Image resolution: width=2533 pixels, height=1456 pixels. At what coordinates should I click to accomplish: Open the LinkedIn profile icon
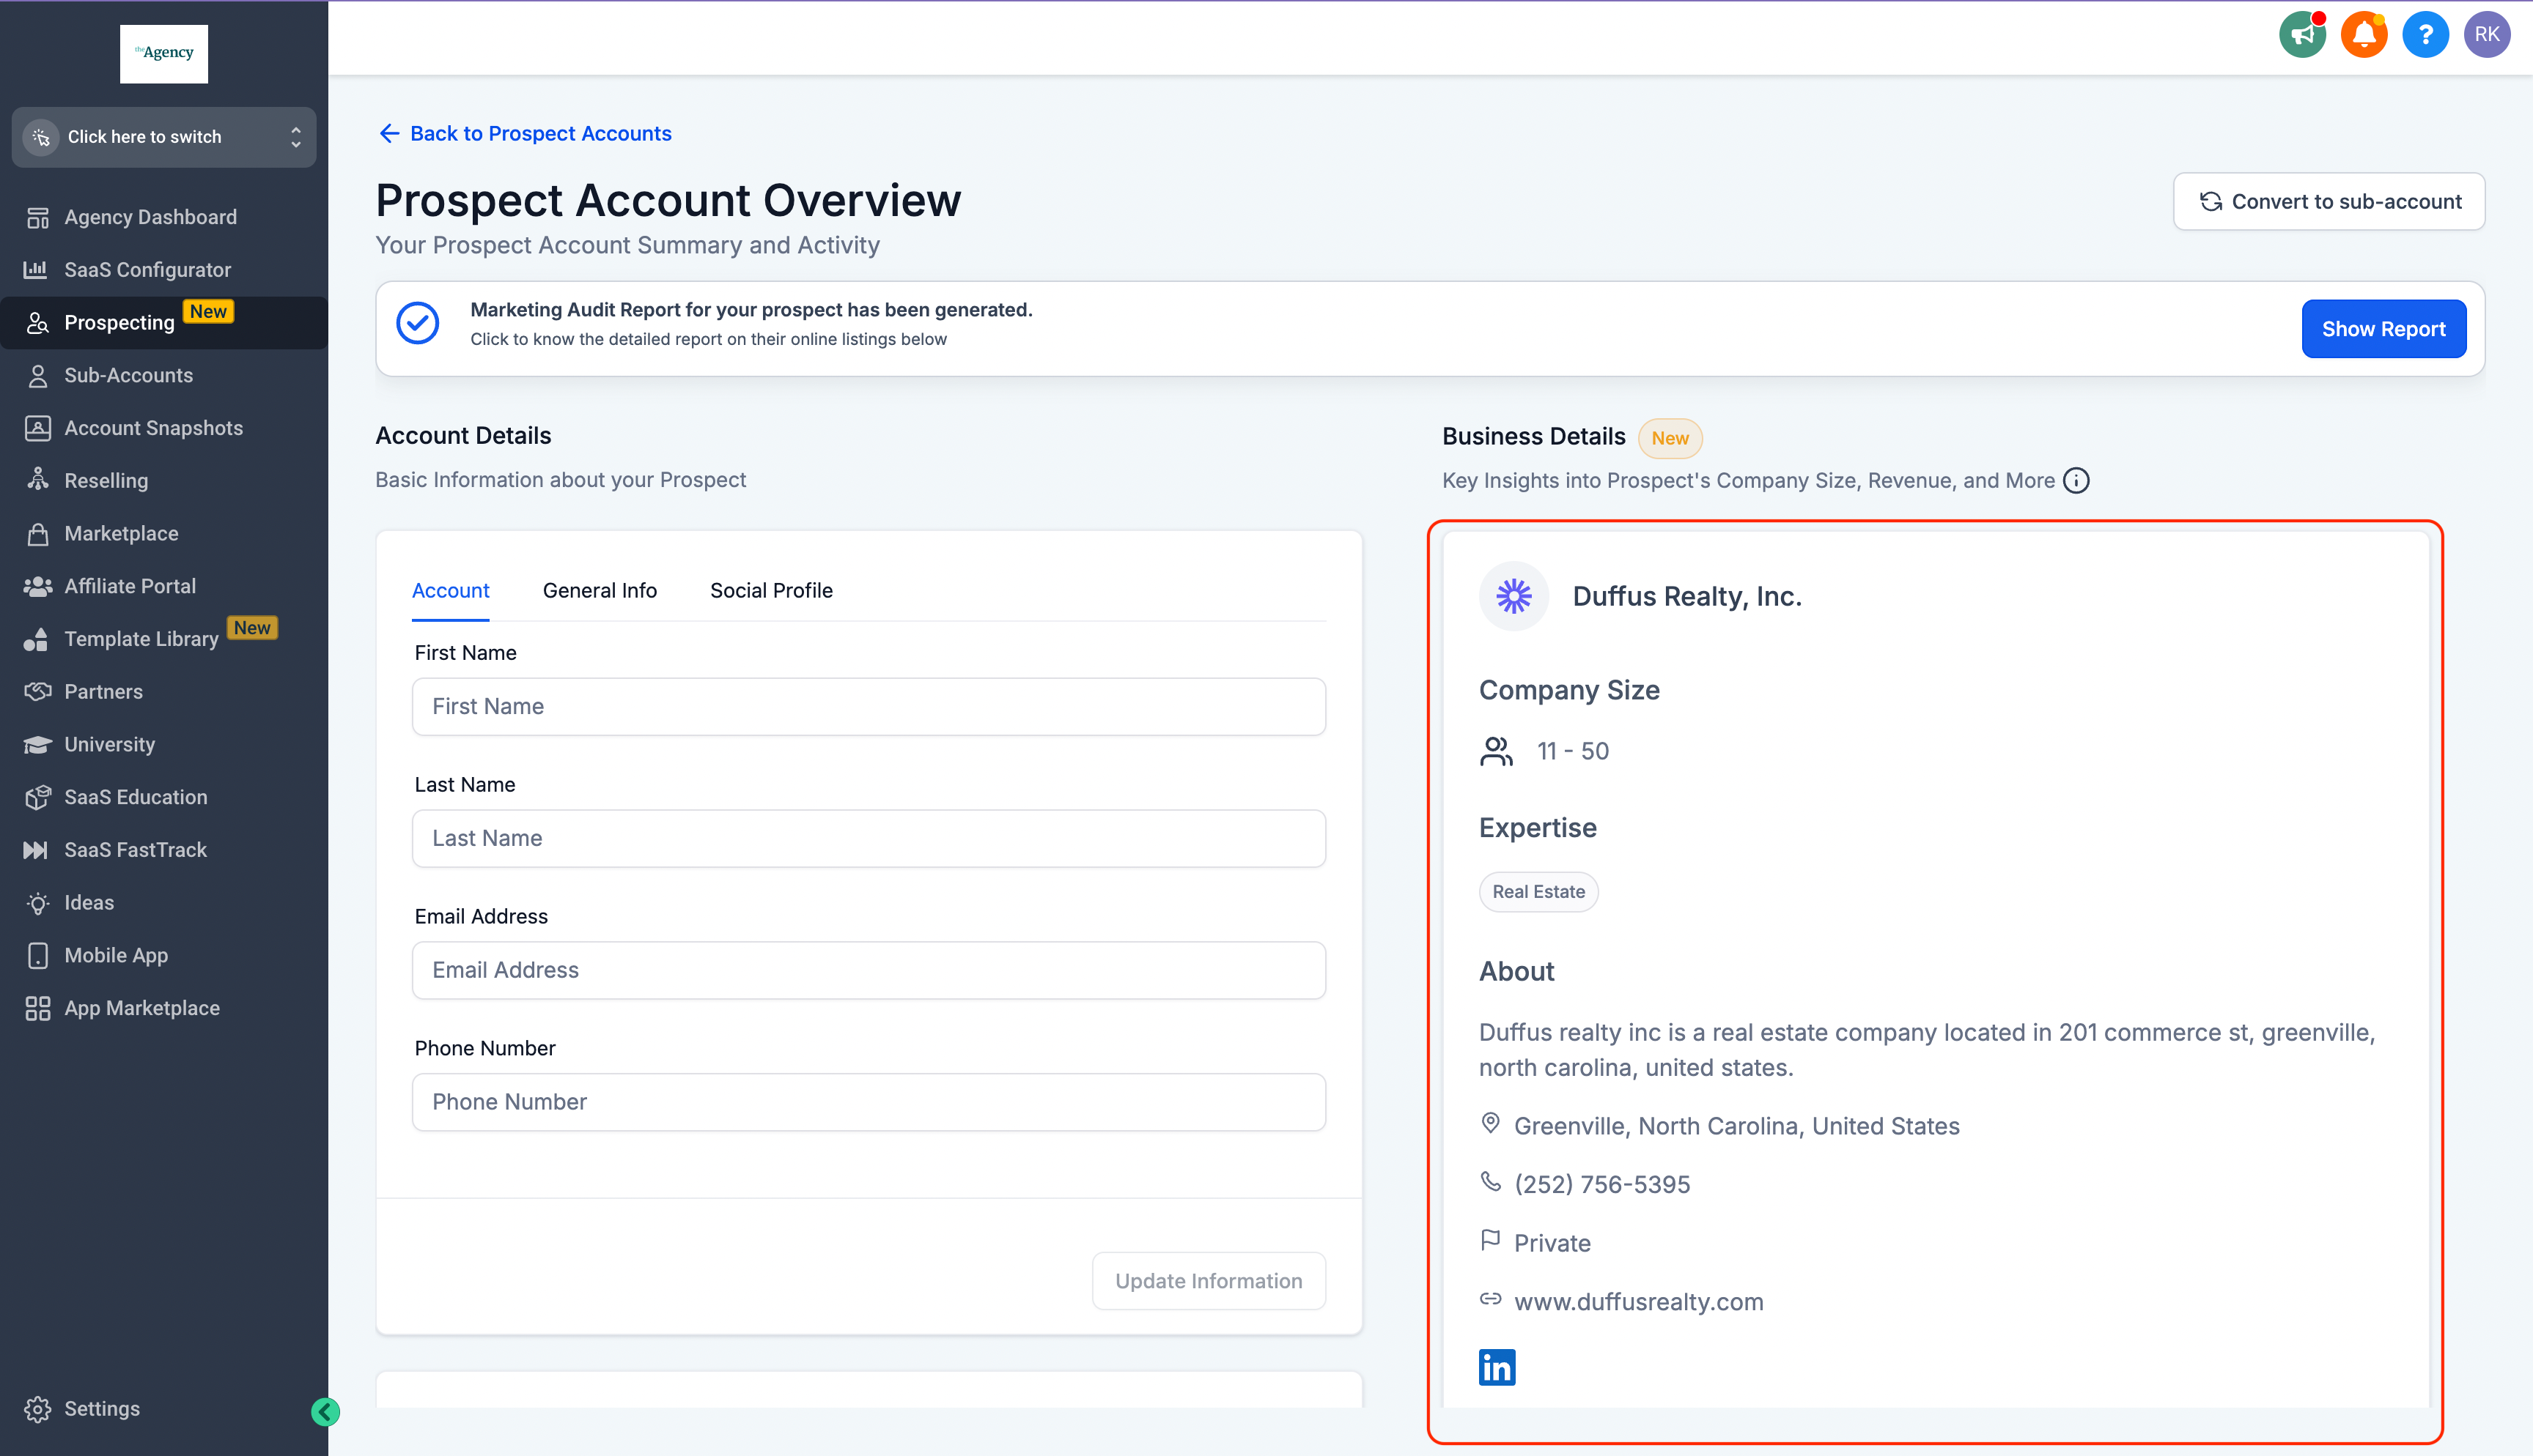(1497, 1367)
